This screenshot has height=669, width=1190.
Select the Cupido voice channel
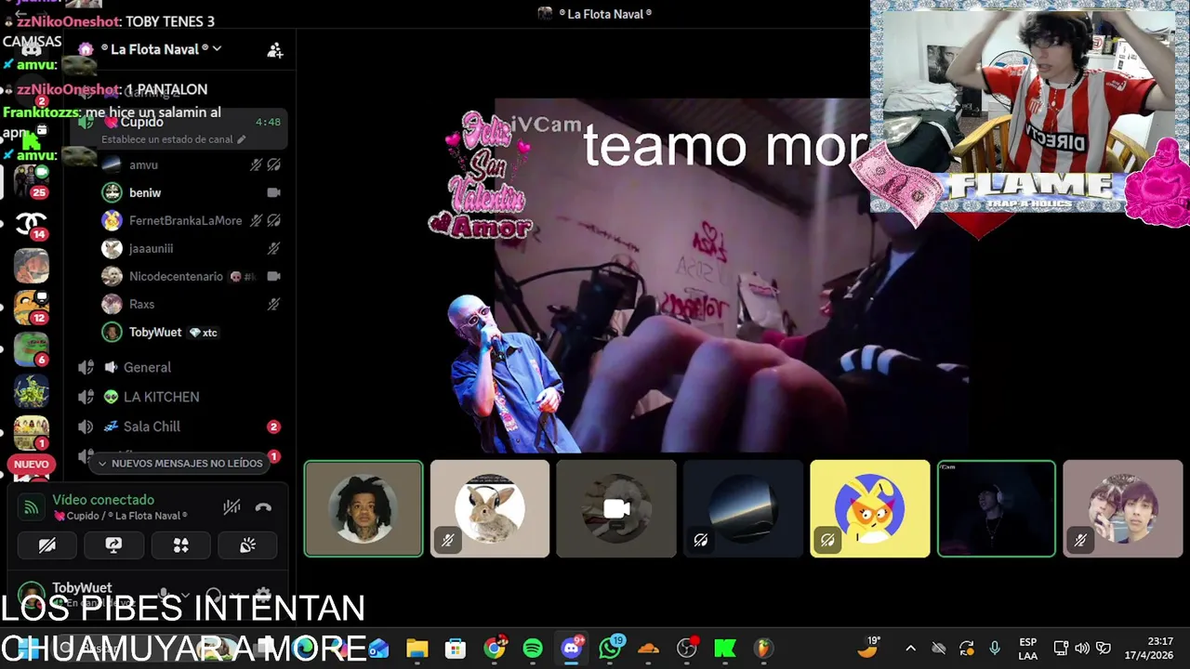tap(178, 129)
